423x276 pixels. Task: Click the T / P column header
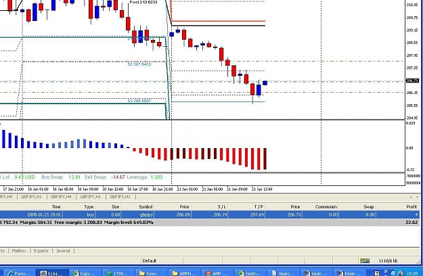[259, 207]
